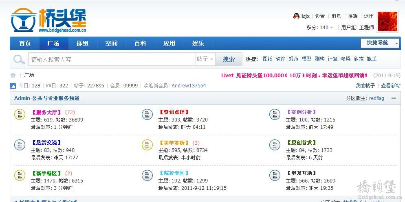Click the forum icon beside 资讯点评
The width and height of the screenshot is (405, 202).
tap(147, 114)
